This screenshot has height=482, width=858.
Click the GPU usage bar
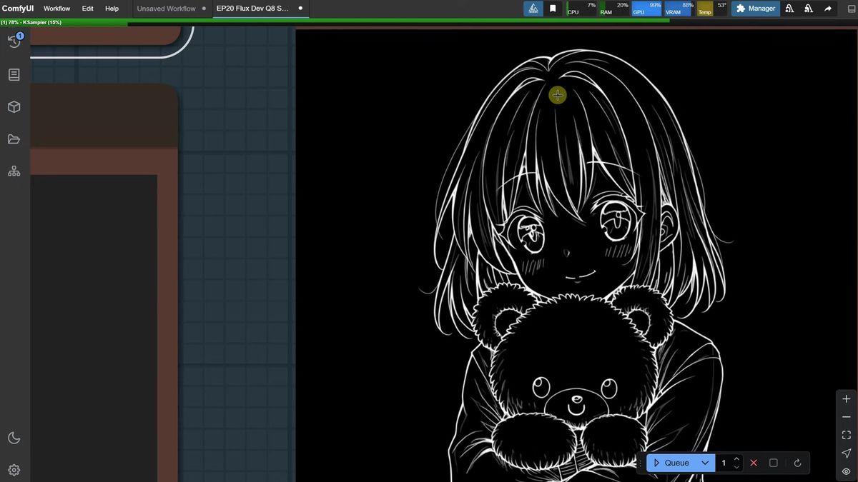[x=646, y=9]
